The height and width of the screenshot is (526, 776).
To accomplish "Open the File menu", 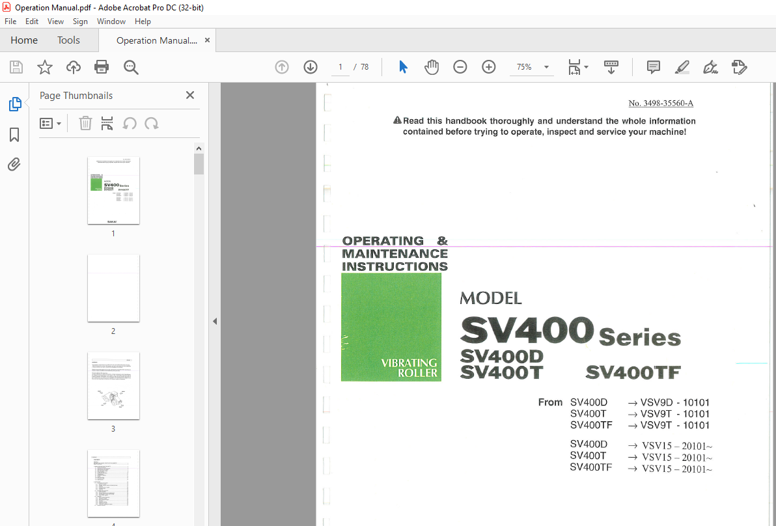I will point(10,21).
